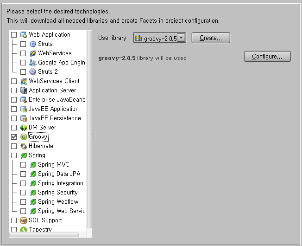
Task: Check the SQL Support checkbox
Action: (x=14, y=220)
